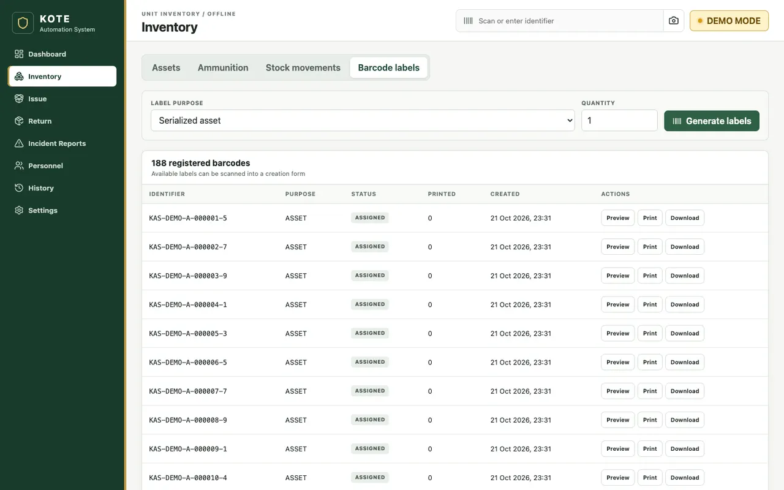Click identifier KAS-DEMO-A-000003-9

(188, 276)
